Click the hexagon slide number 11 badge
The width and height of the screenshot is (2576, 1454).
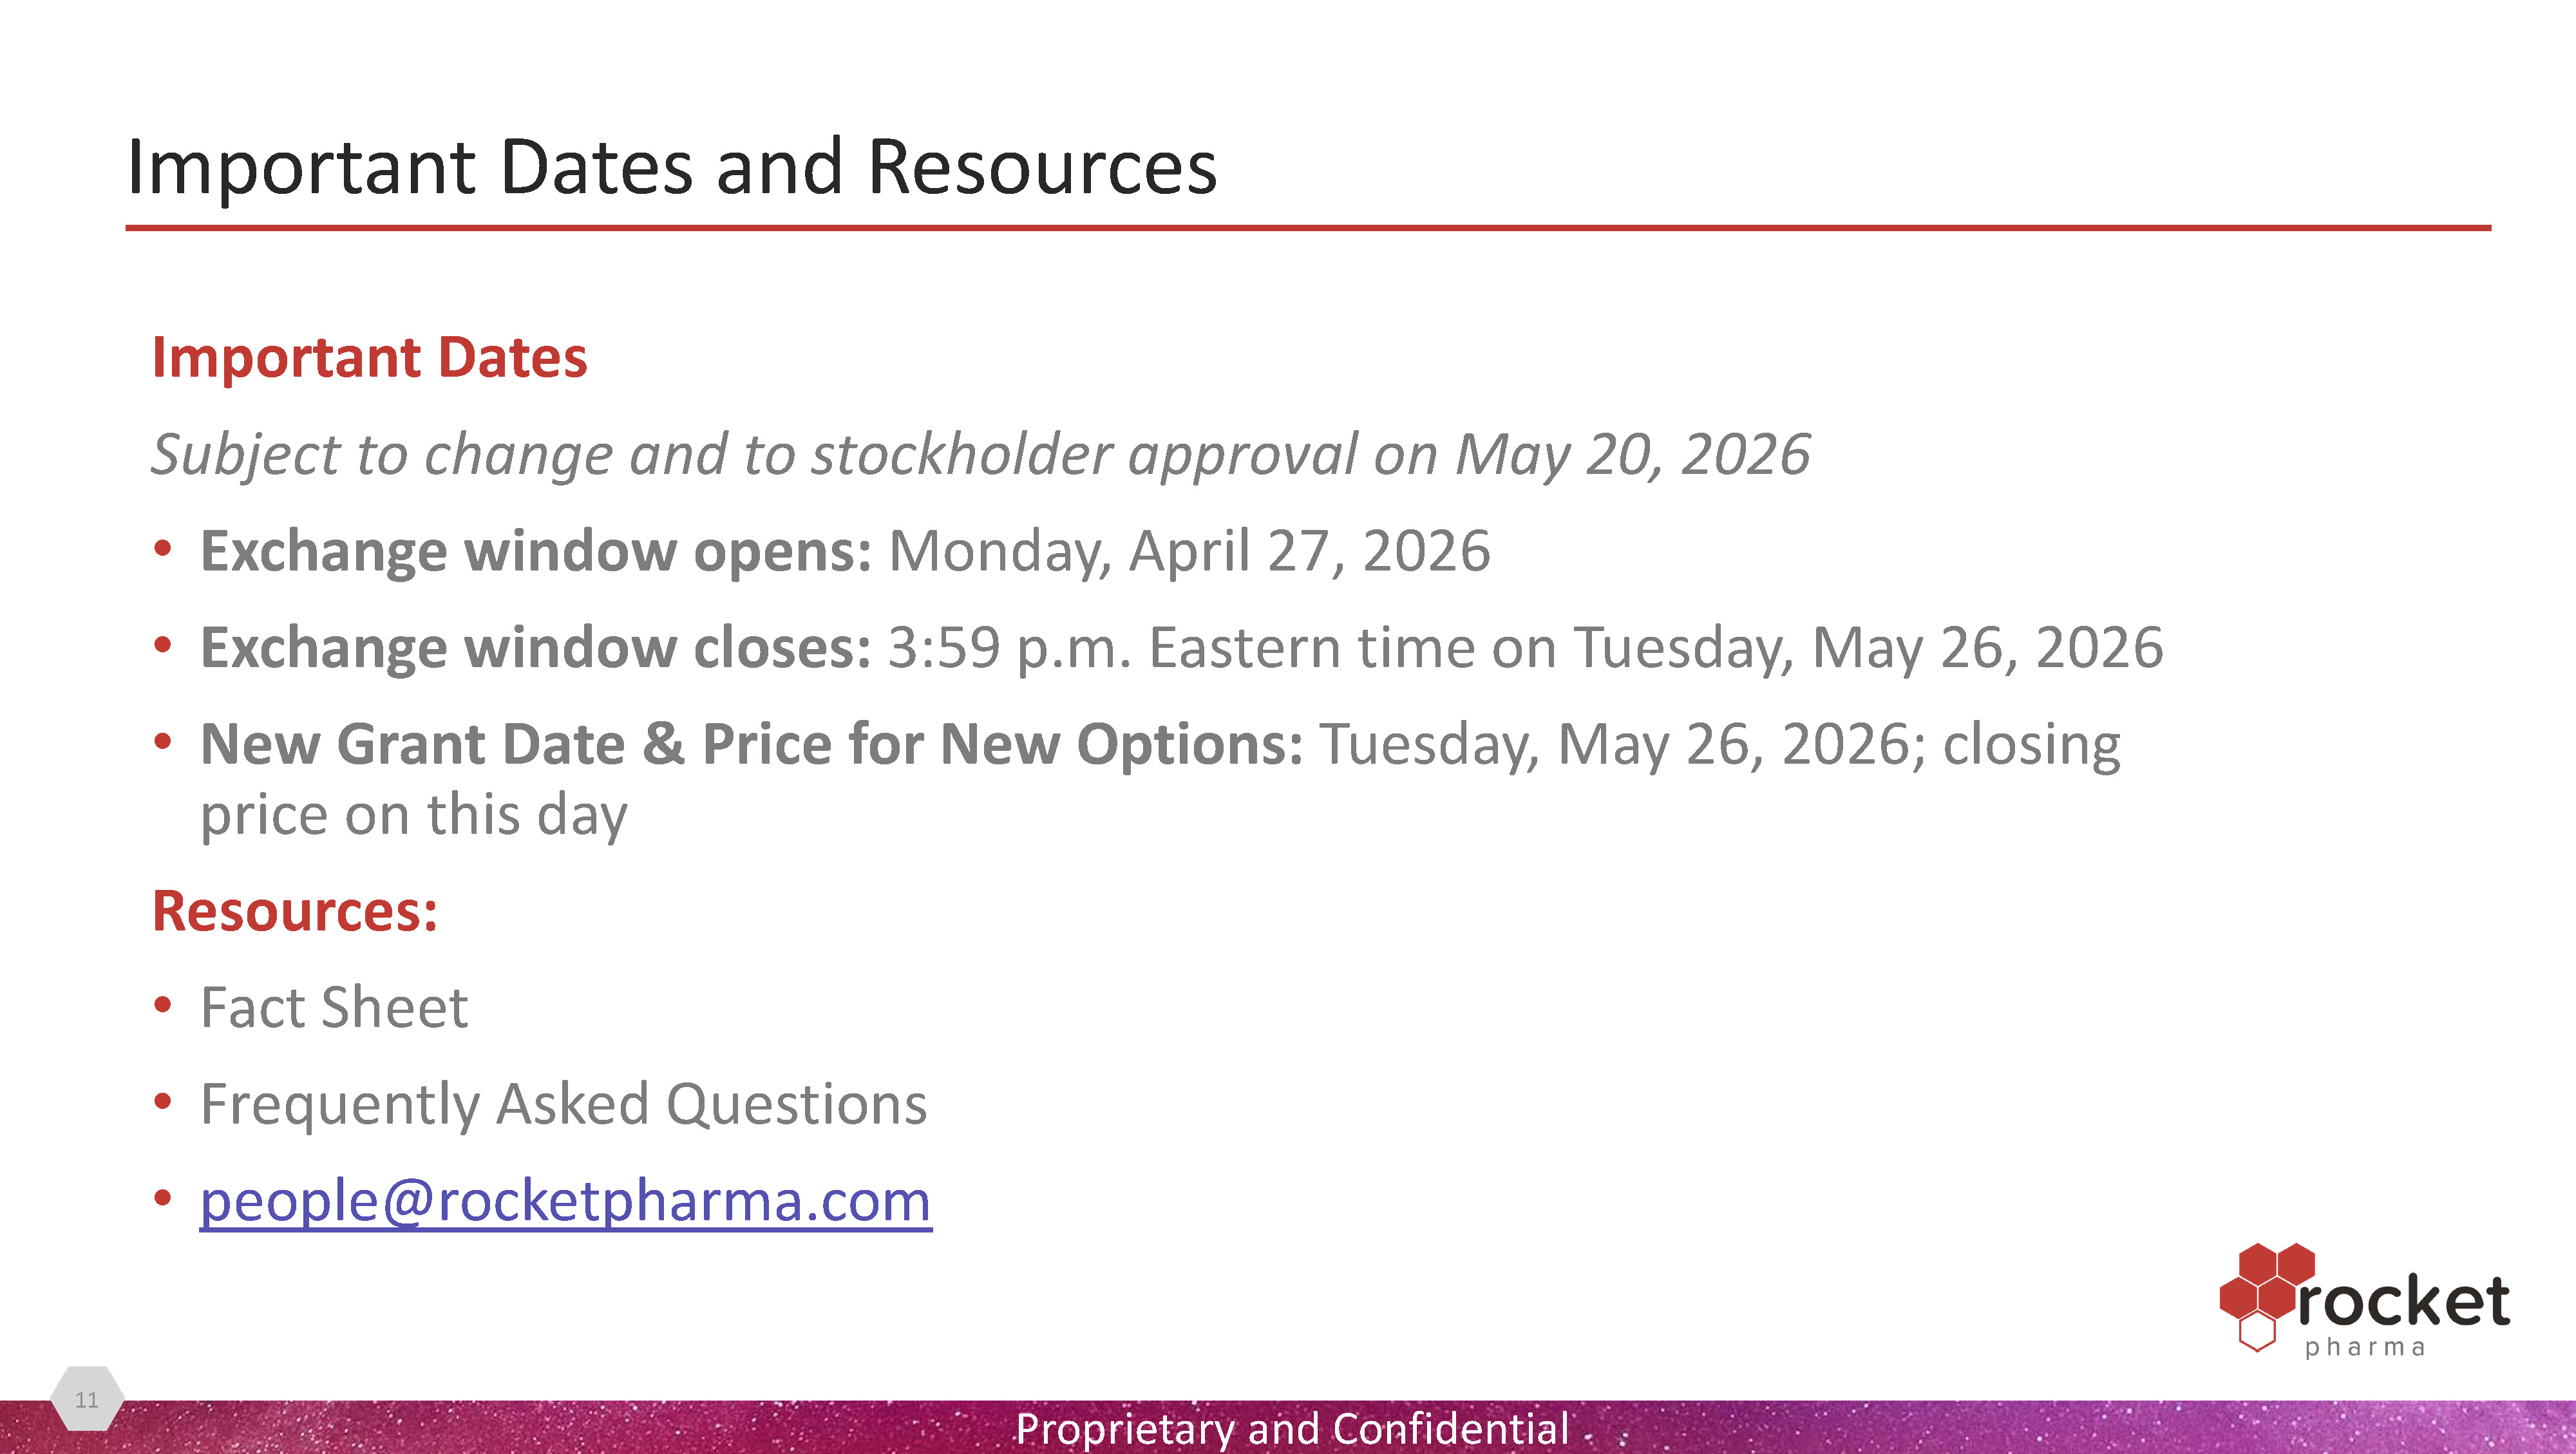tap(87, 1399)
